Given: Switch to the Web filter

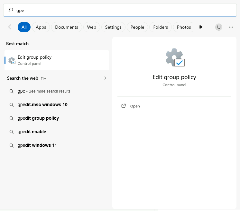Looking at the screenshot, I should click(x=92, y=27).
